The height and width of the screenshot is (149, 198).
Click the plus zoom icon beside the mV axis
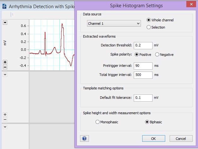tap(5, 62)
